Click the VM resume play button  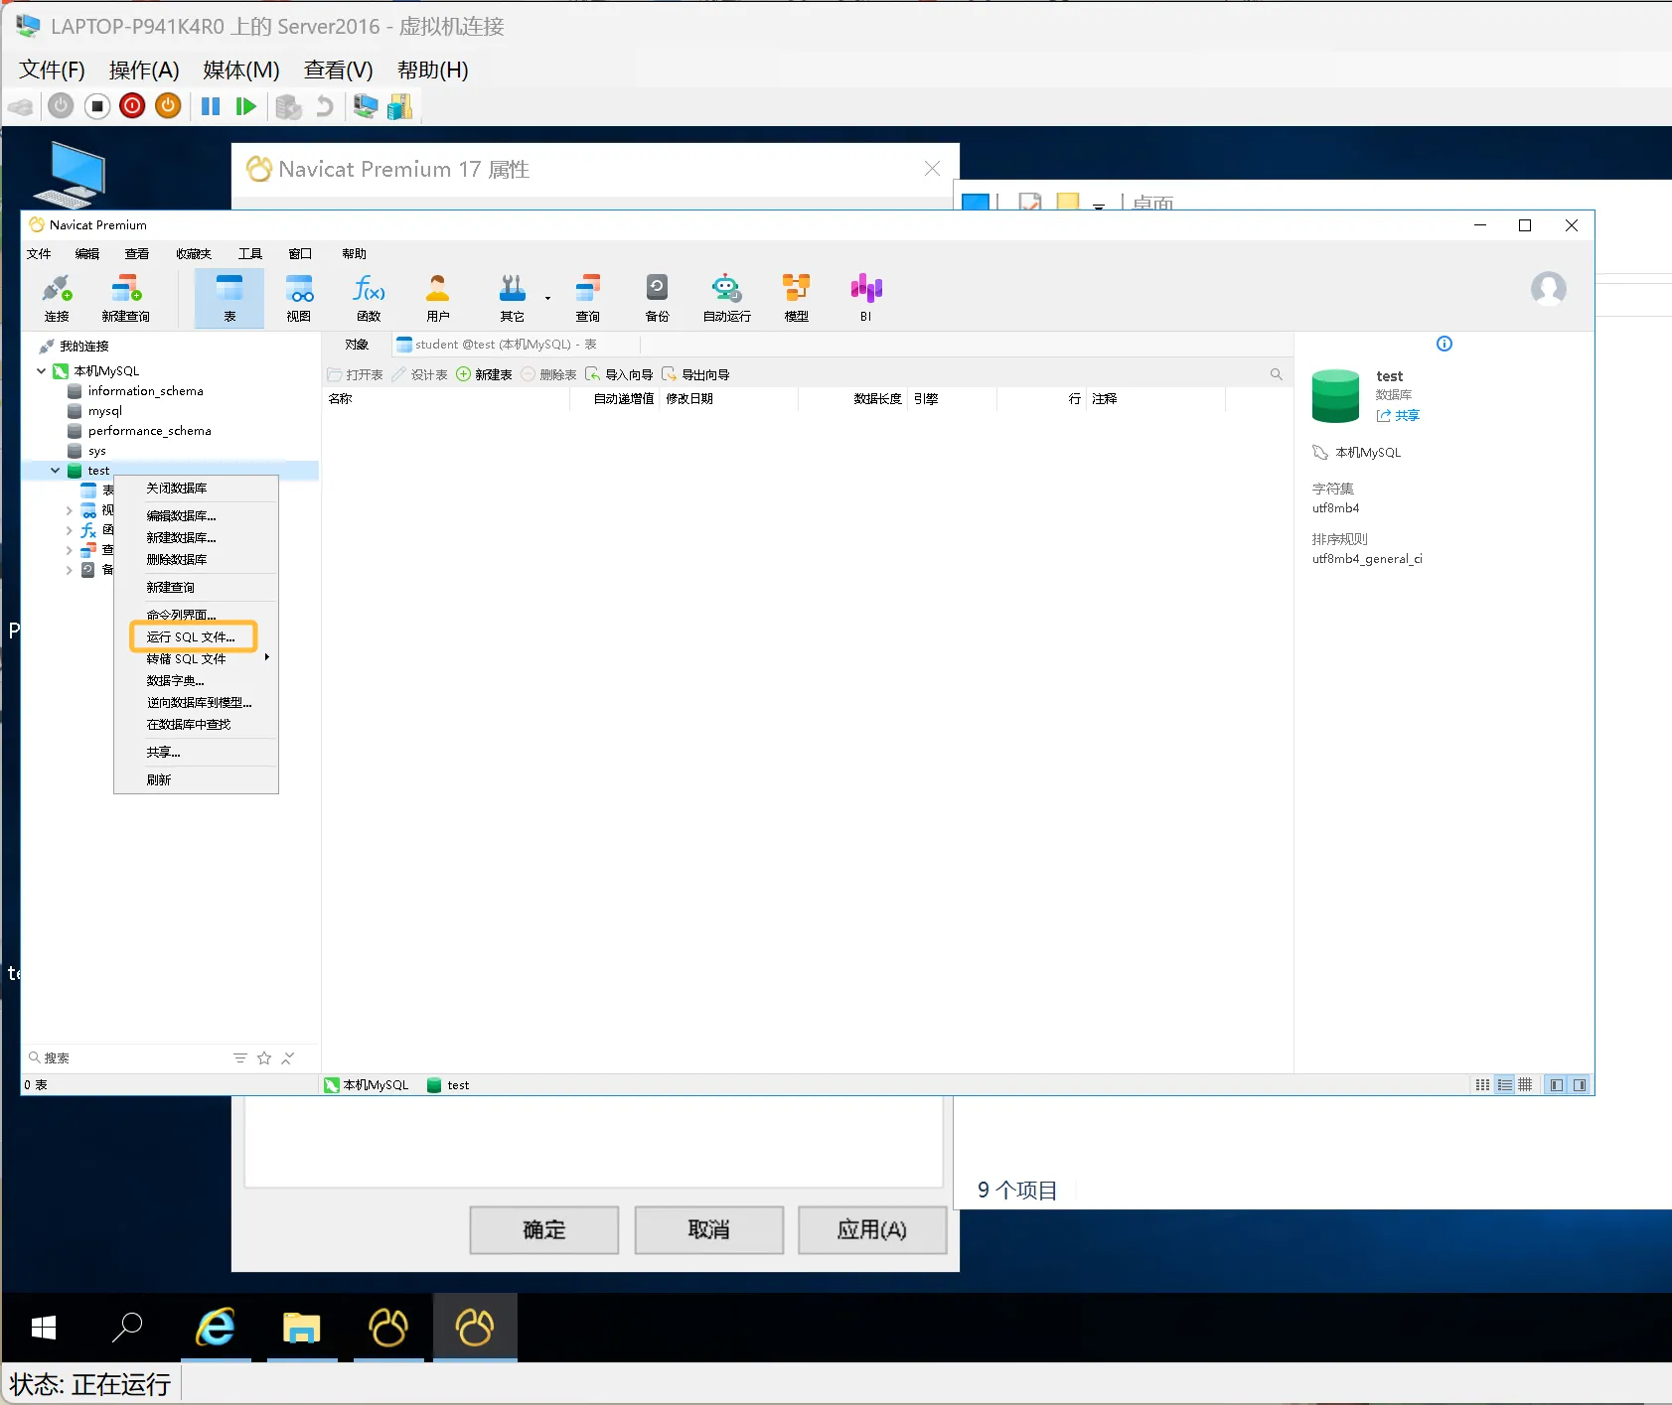245,106
